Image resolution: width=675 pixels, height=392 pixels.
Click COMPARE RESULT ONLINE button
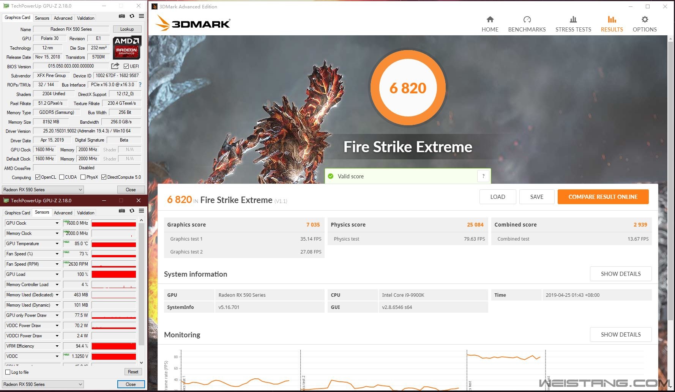click(603, 197)
